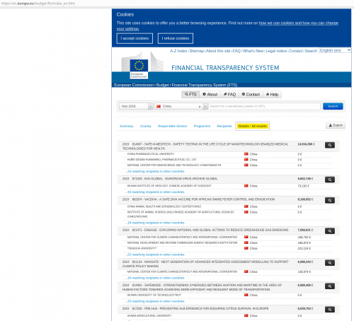Click the browser URL address text
This screenshot has width=354, height=321.
coord(38,4)
